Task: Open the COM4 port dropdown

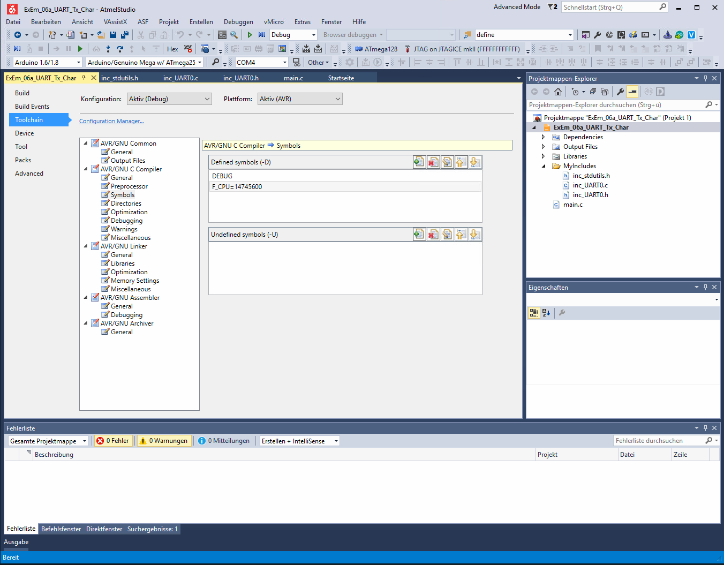Action: point(262,62)
